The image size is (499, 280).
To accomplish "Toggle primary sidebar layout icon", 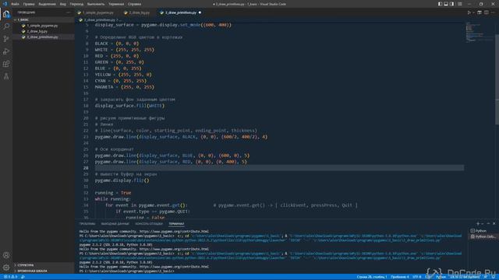I will pyautogui.click(x=440, y=4).
